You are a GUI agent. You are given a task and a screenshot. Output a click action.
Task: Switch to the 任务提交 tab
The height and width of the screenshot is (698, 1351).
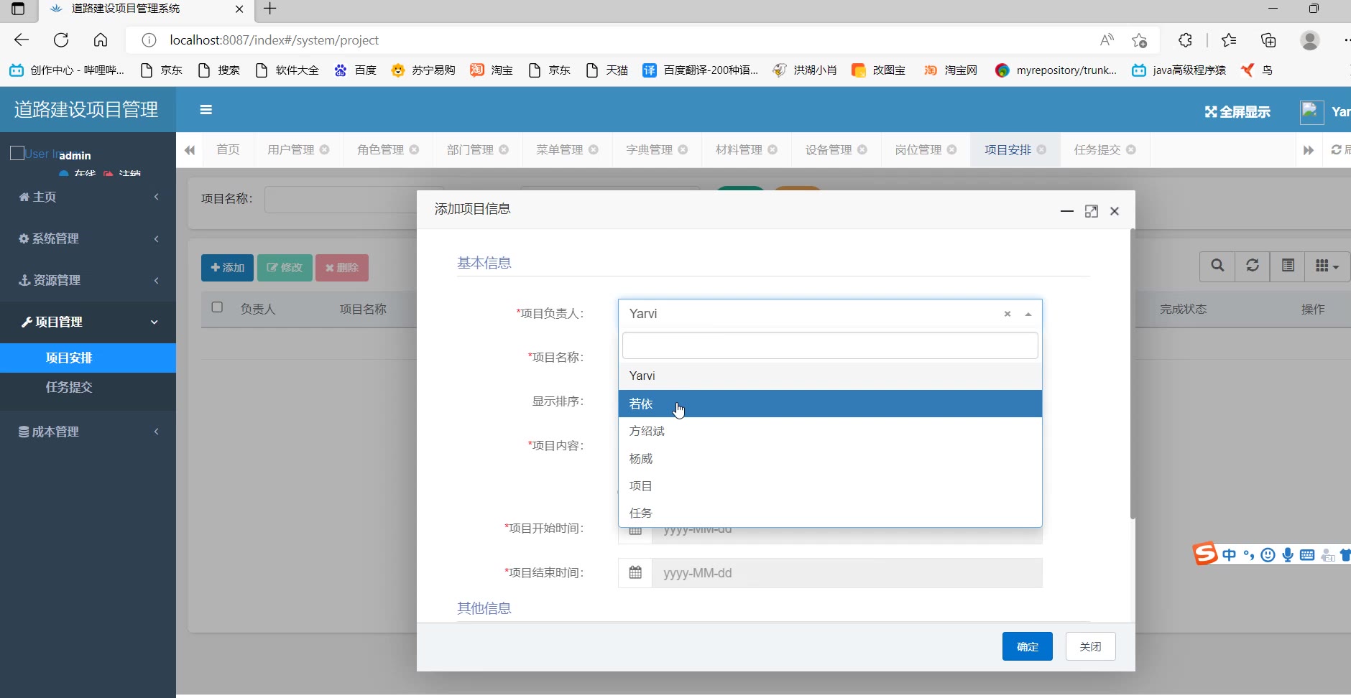(x=1097, y=149)
